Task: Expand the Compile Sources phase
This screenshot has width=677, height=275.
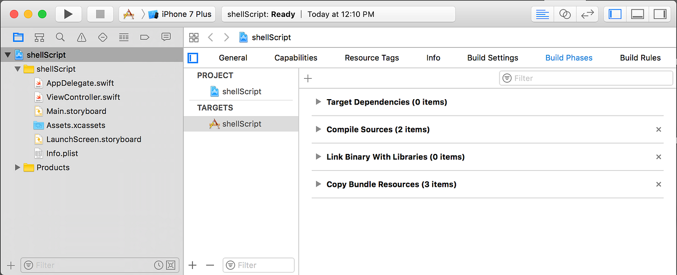Action: [318, 130]
